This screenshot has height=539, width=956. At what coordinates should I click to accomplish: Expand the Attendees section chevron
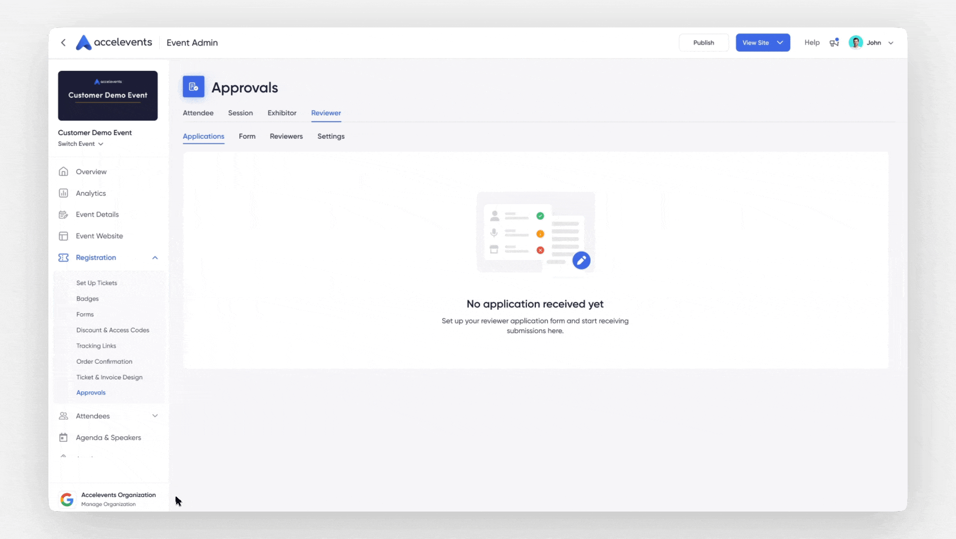pos(155,416)
